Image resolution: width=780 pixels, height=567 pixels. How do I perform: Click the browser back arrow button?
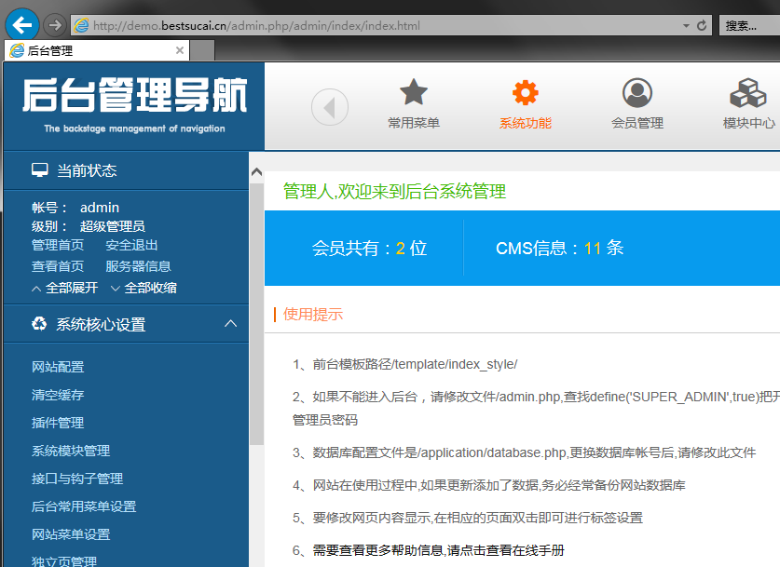(21, 24)
